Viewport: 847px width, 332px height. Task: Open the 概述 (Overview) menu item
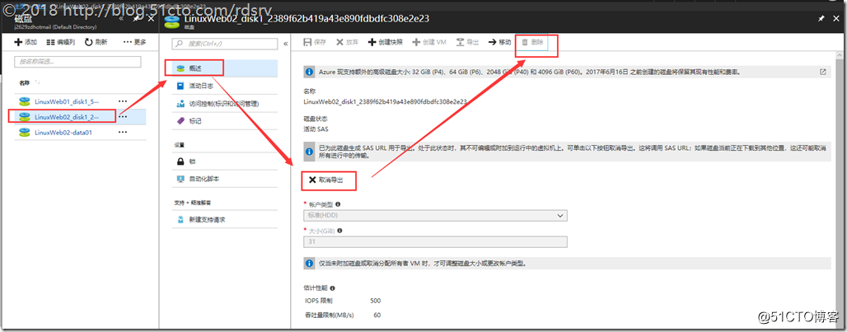point(225,68)
